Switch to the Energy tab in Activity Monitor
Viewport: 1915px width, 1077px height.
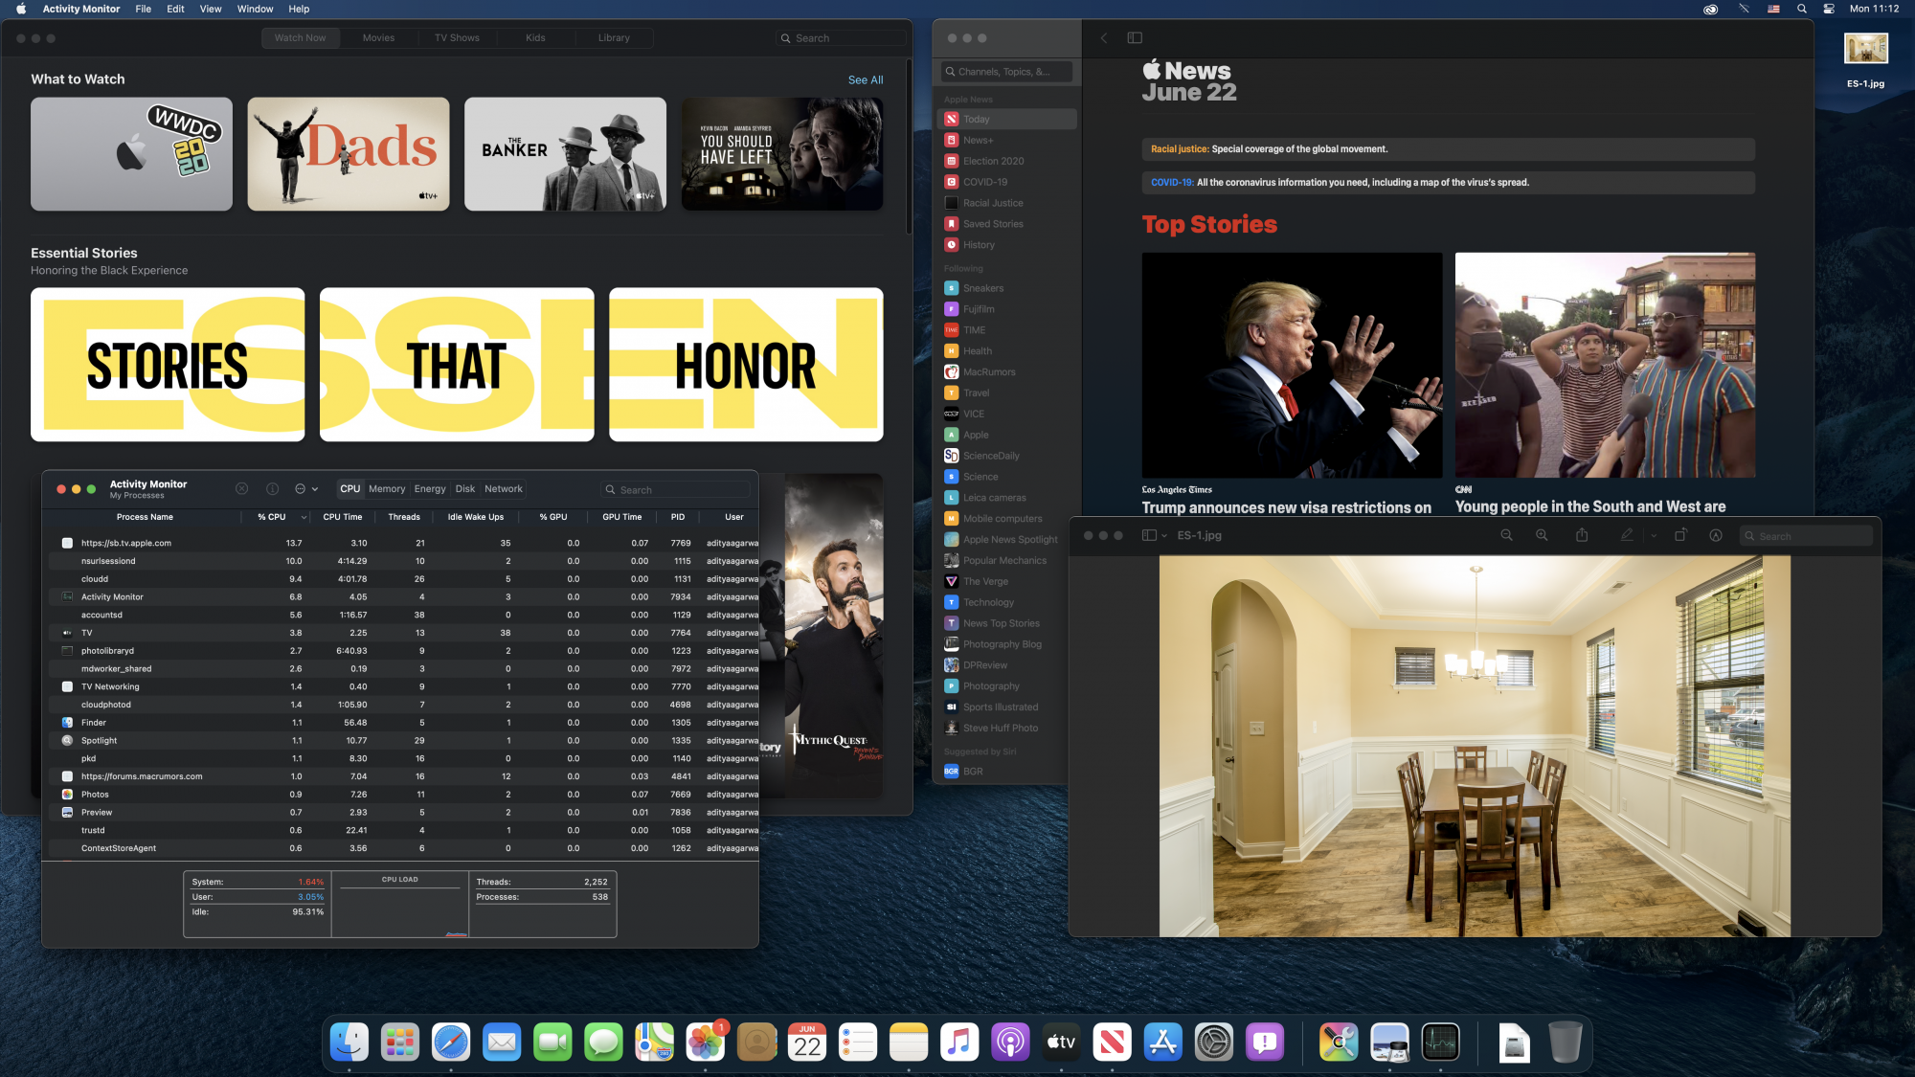[430, 489]
